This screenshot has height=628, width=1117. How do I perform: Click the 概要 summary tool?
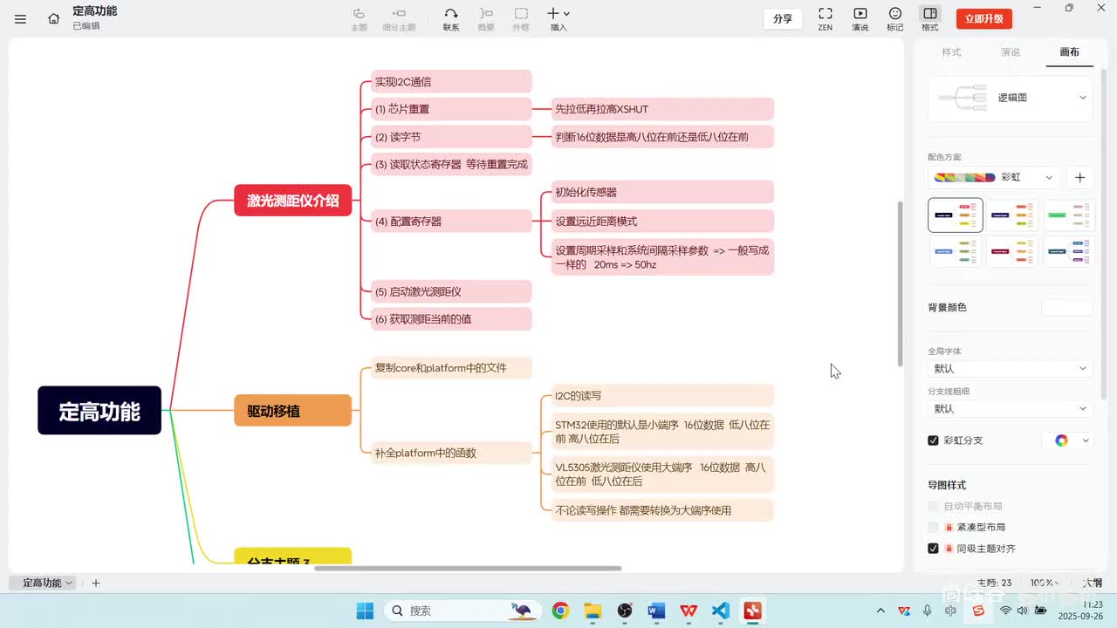click(486, 18)
